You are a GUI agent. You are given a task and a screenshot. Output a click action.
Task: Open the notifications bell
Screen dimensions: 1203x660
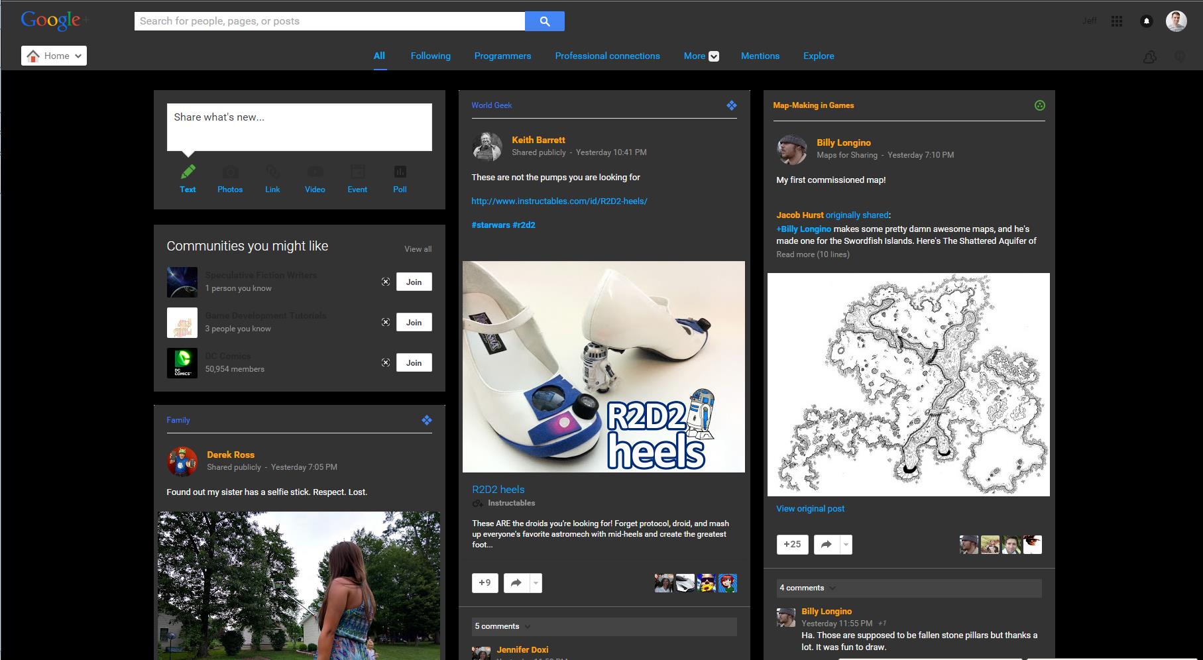pyautogui.click(x=1146, y=21)
